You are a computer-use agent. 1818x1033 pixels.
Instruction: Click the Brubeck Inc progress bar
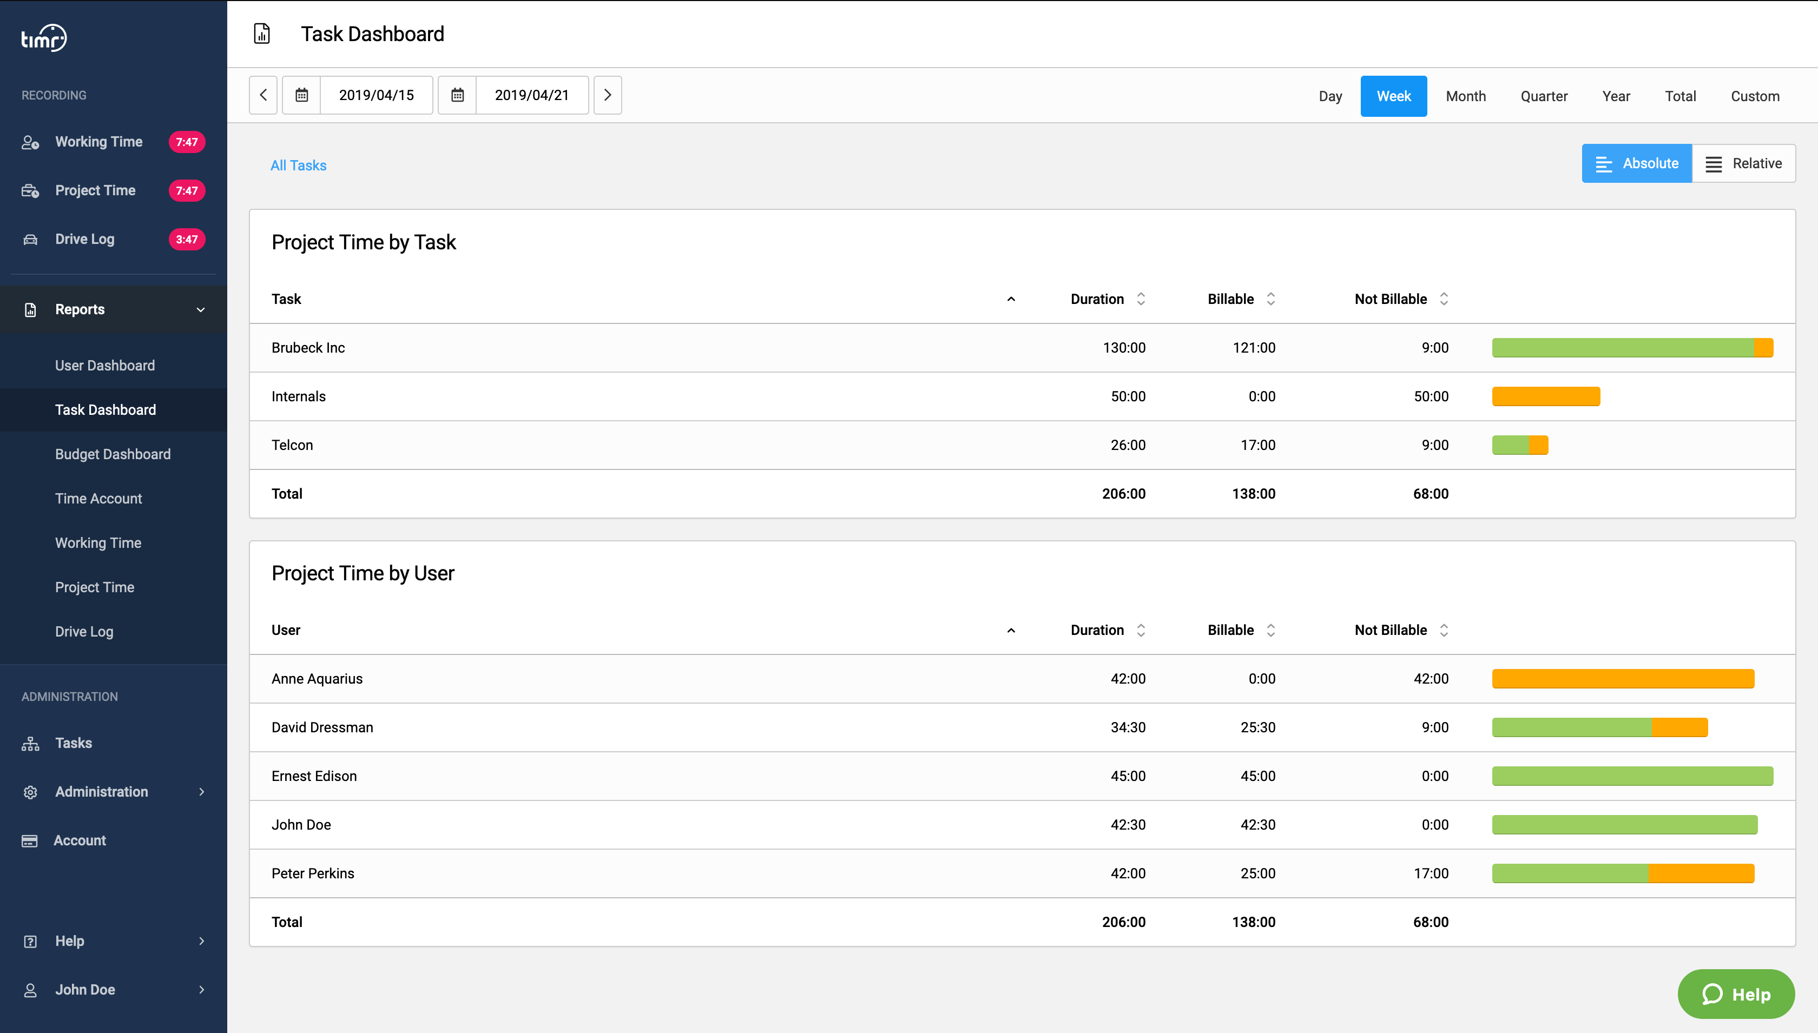(1632, 348)
